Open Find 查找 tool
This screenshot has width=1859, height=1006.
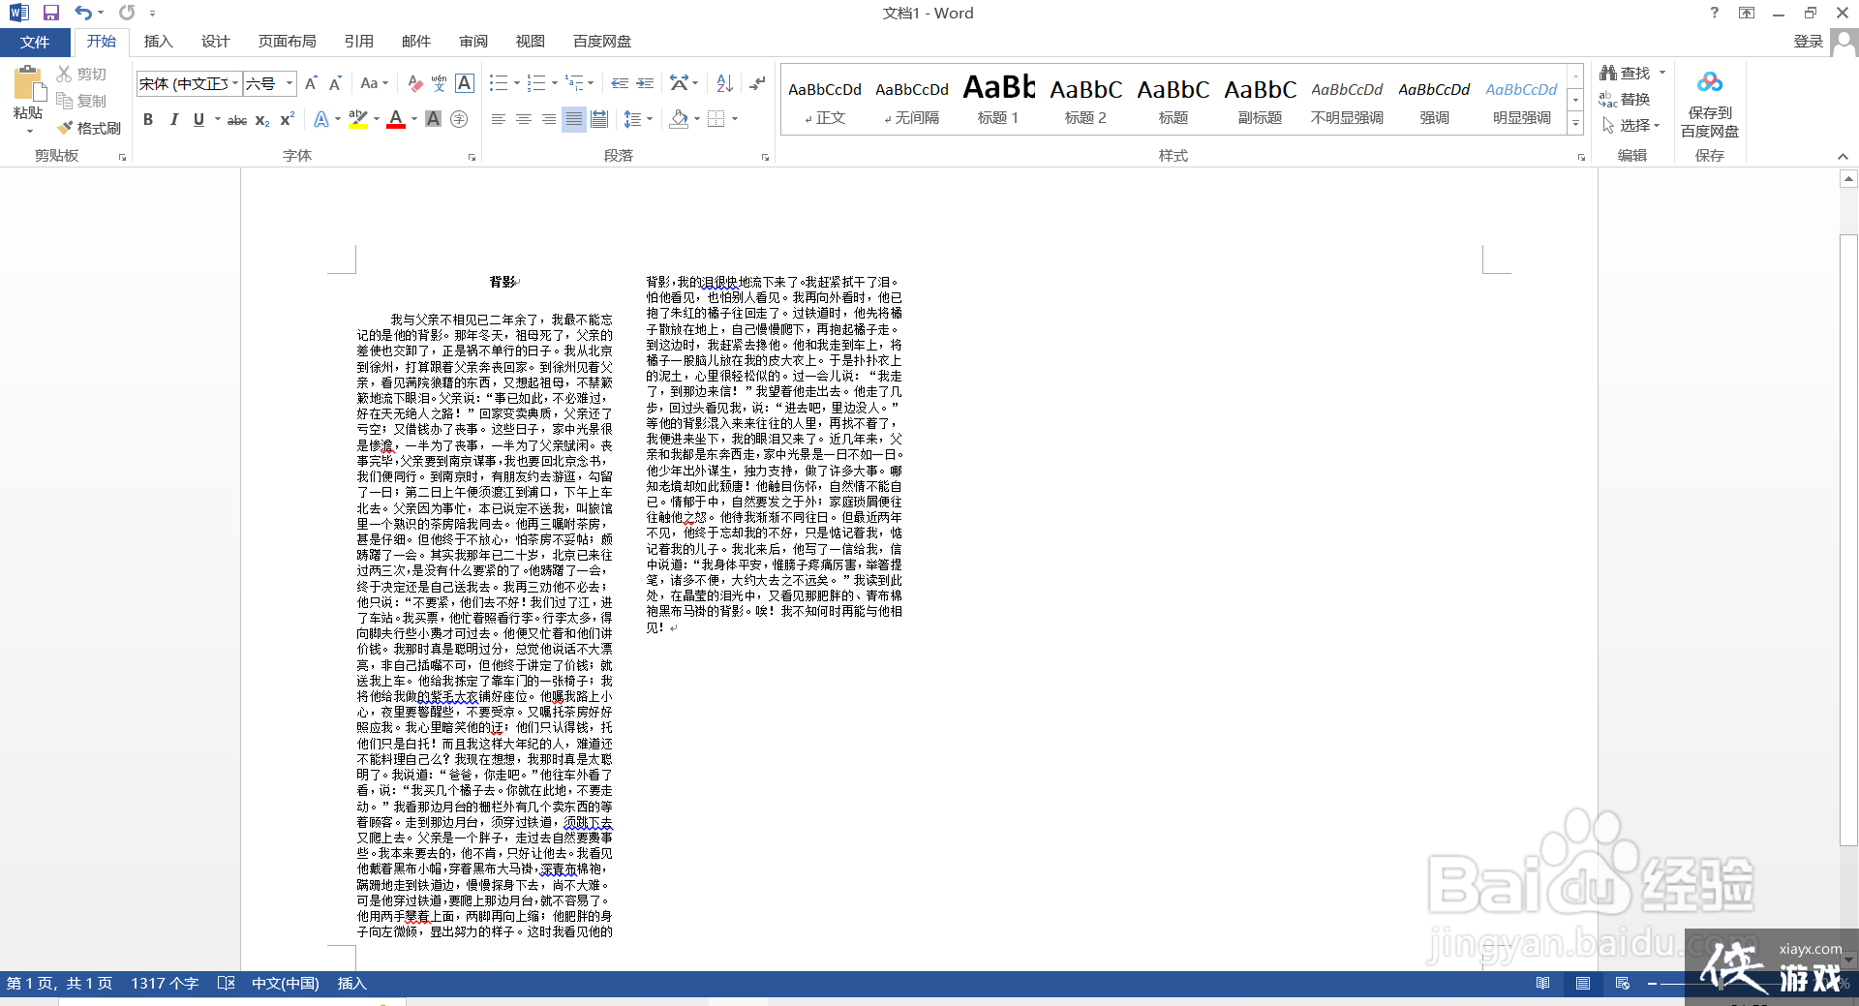(x=1626, y=74)
